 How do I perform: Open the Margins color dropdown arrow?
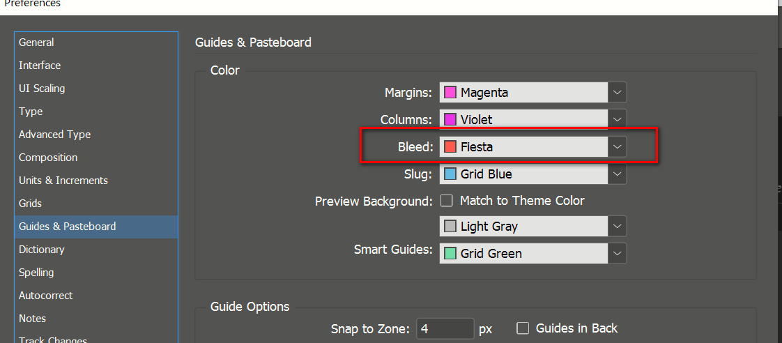coord(618,93)
